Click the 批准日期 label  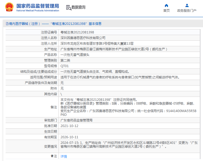[x=50, y=126]
